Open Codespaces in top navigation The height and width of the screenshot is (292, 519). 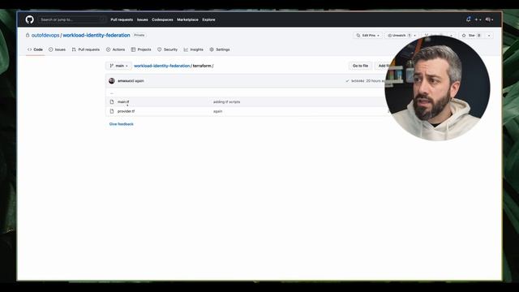[162, 19]
